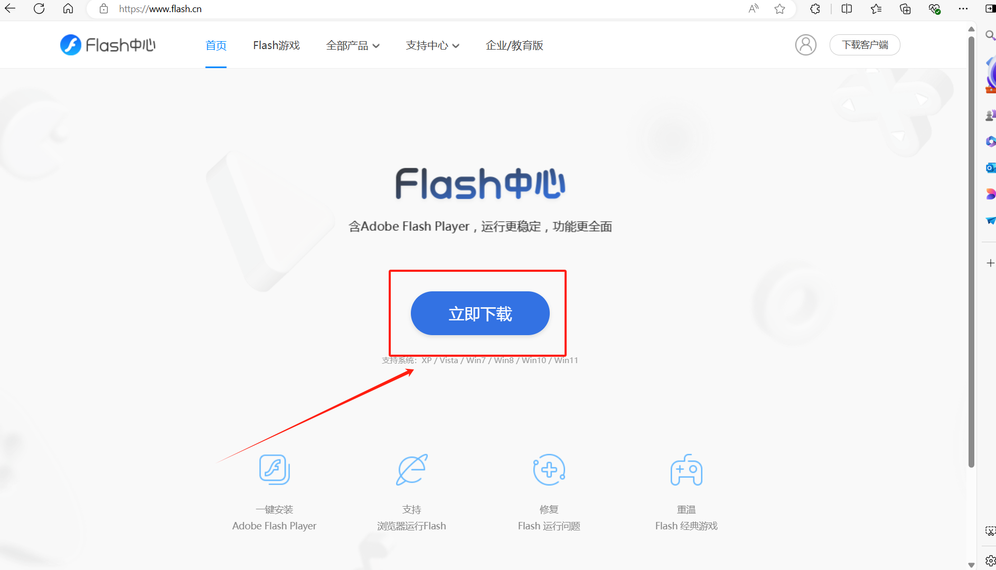The width and height of the screenshot is (996, 570).
Task: Open the 企业/教育版 navigation item
Action: [x=514, y=45]
